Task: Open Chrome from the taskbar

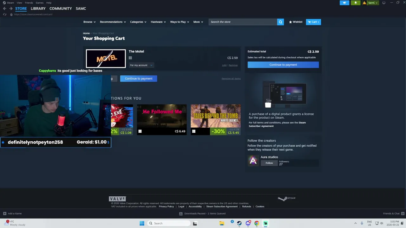Action: tap(257, 223)
